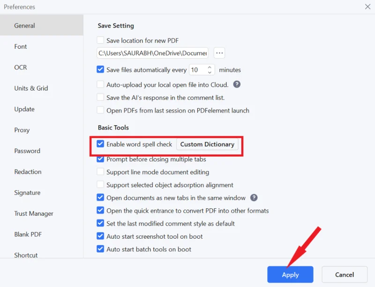Viewport: 375px width, 287px height.
Task: Switch to the Font preferences tab
Action: point(21,46)
